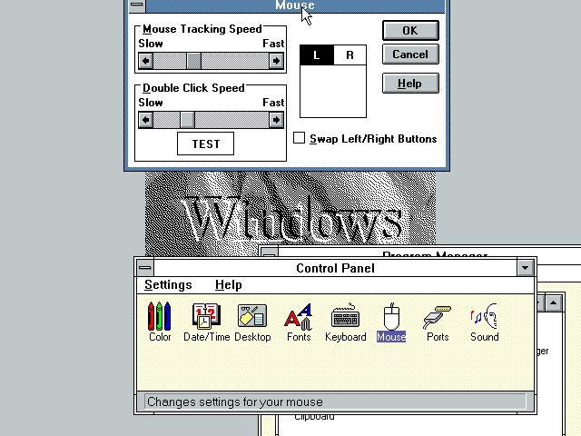Confirm mouse settings with OK
The width and height of the screenshot is (581, 436).
coord(410,30)
